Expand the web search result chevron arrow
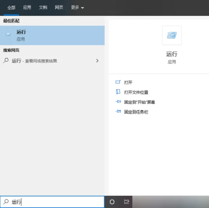The width and height of the screenshot is (209, 208). click(97, 61)
